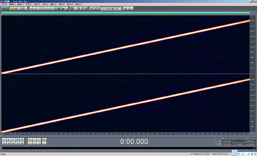Open the 分析(A) Analyze menu
The image size is (257, 156).
(x=45, y=4)
